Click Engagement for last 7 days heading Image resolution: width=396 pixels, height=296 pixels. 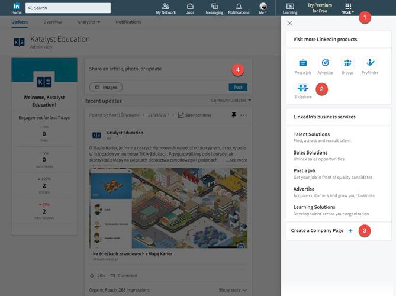click(44, 118)
